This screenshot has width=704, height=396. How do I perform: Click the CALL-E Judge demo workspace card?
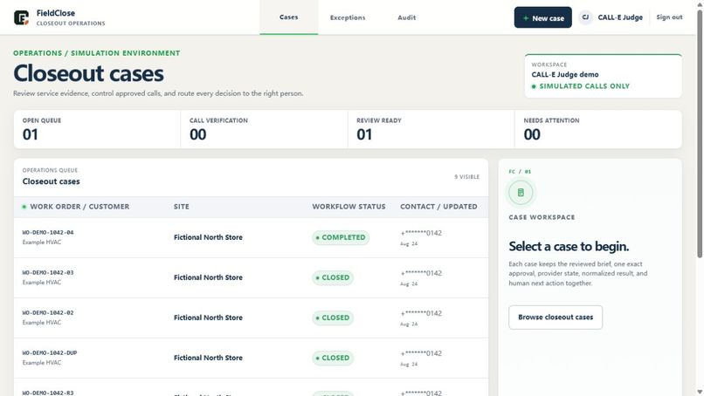[603, 76]
